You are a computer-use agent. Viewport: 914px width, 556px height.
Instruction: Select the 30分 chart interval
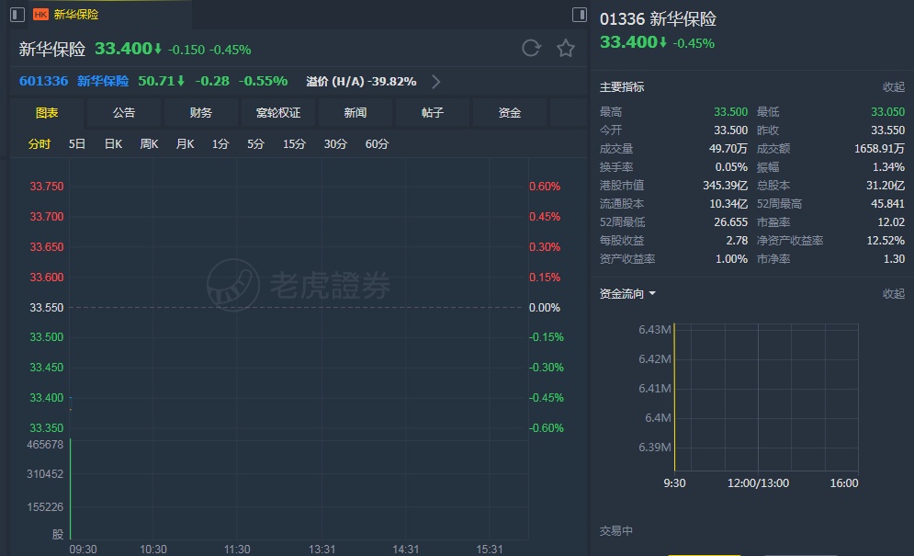(x=335, y=144)
